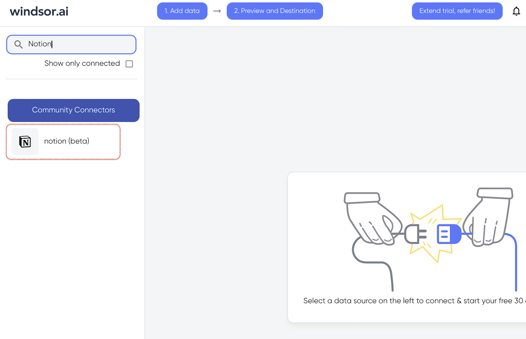Click the Select a data source message
Screen dimensions: 526x339
(414, 301)
